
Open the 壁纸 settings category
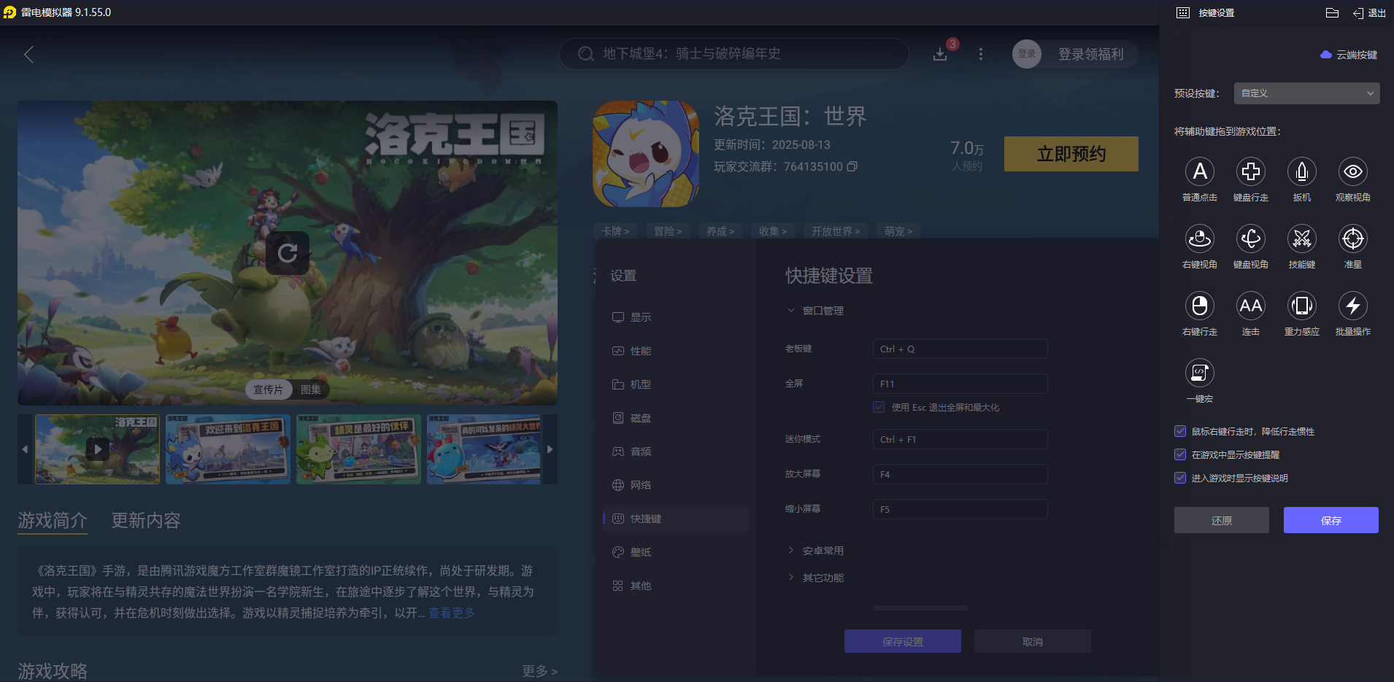[x=676, y=552]
